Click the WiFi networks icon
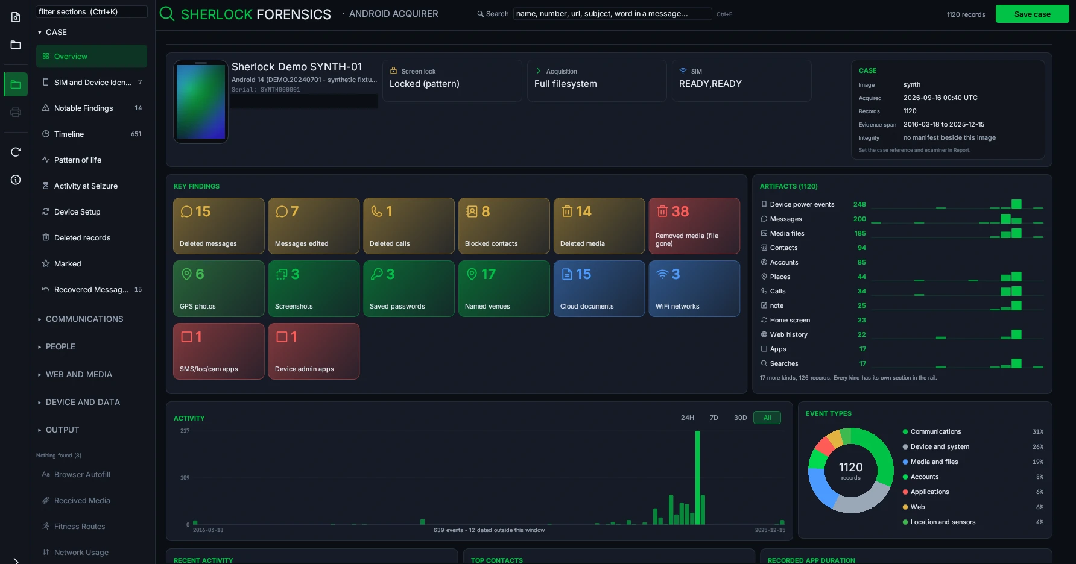The image size is (1076, 564). point(662,274)
